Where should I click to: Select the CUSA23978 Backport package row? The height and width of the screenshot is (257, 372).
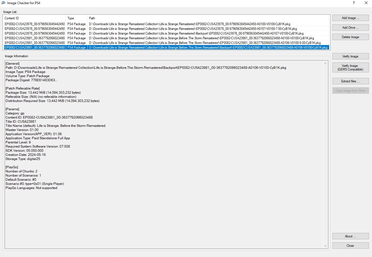pos(166,33)
